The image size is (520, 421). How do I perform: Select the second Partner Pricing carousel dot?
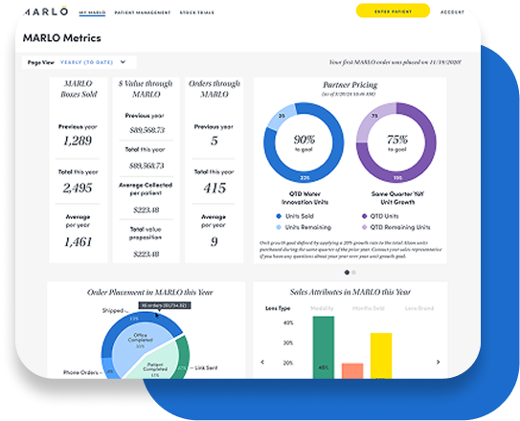tap(354, 273)
